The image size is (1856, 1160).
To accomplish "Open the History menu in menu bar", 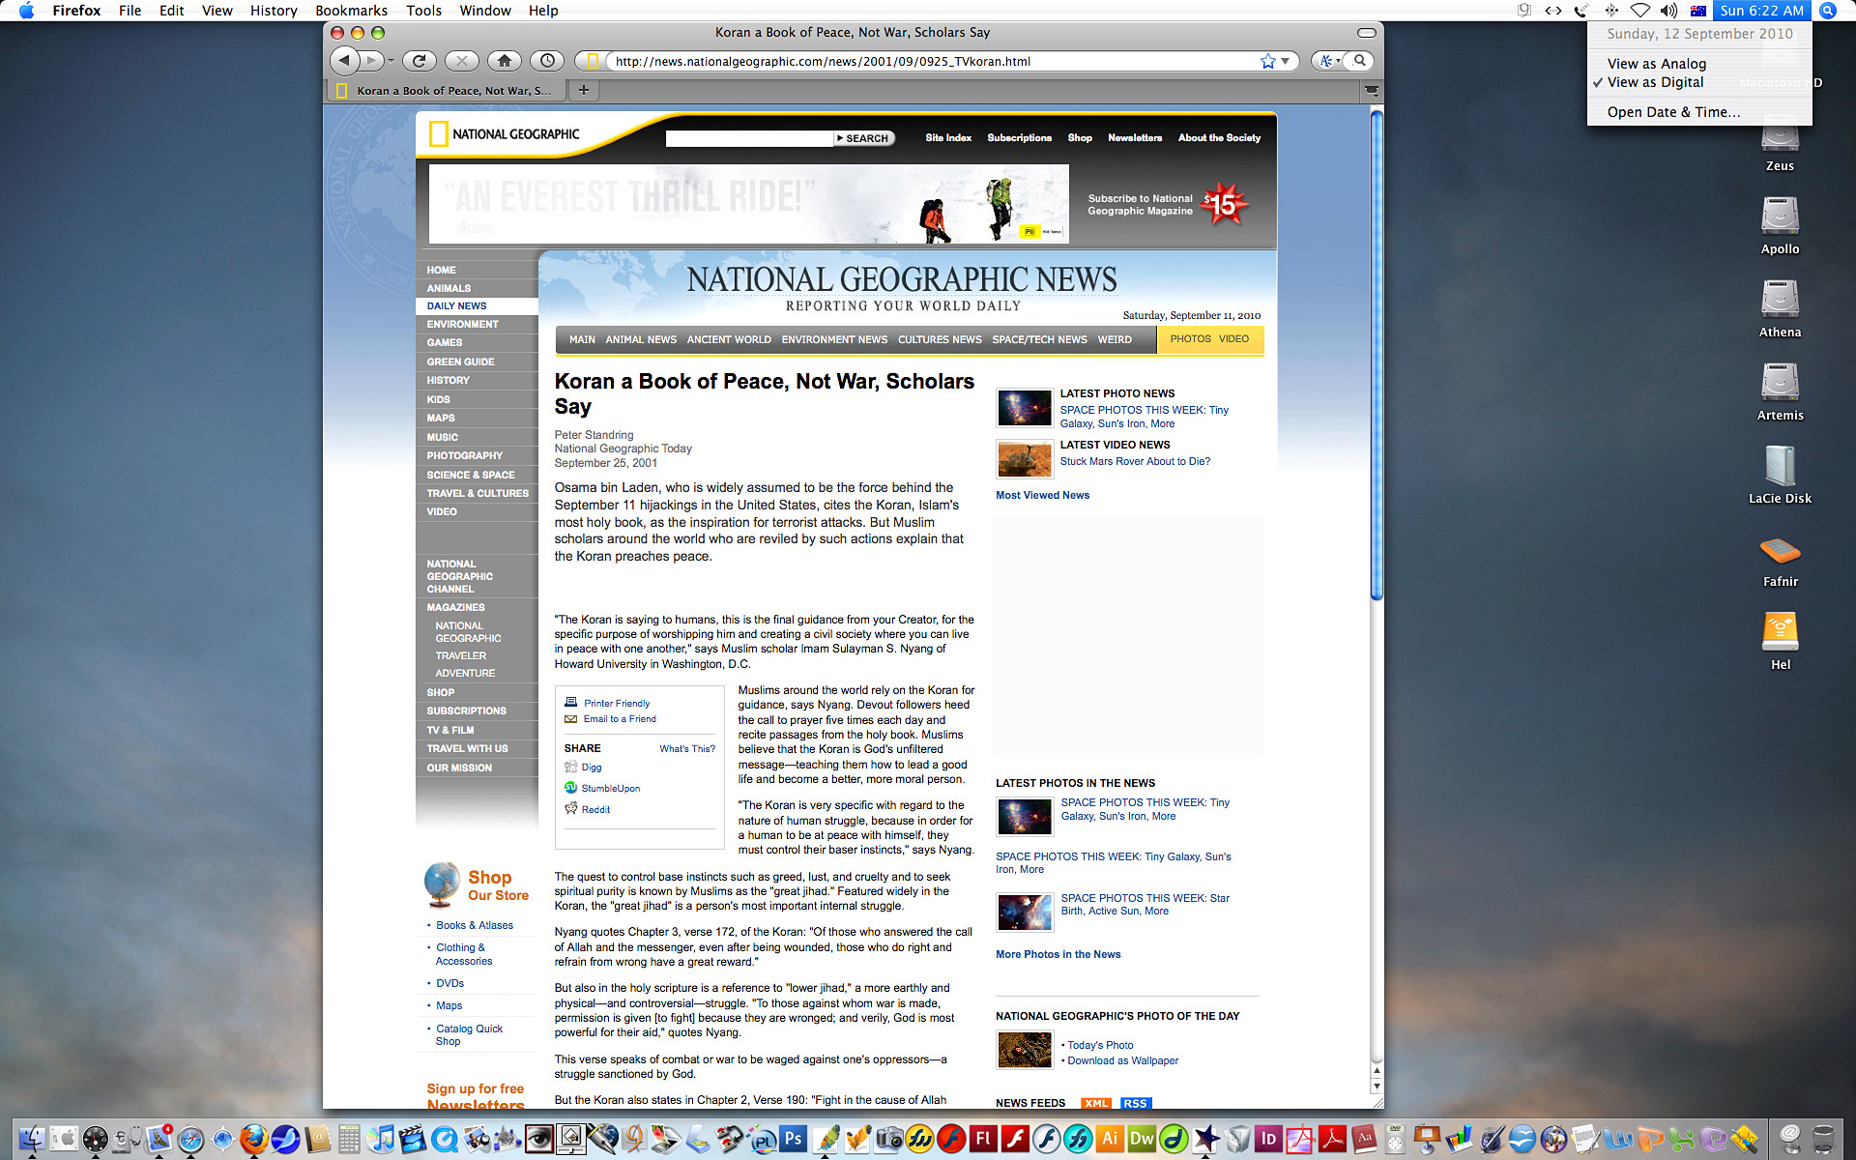I will coord(274,11).
